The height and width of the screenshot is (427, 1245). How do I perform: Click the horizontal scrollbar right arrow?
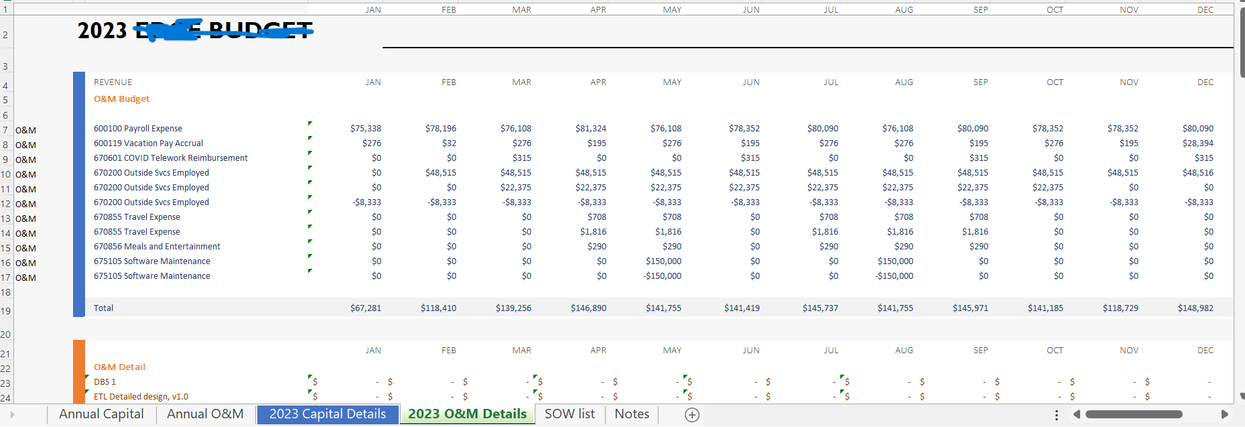(1225, 415)
